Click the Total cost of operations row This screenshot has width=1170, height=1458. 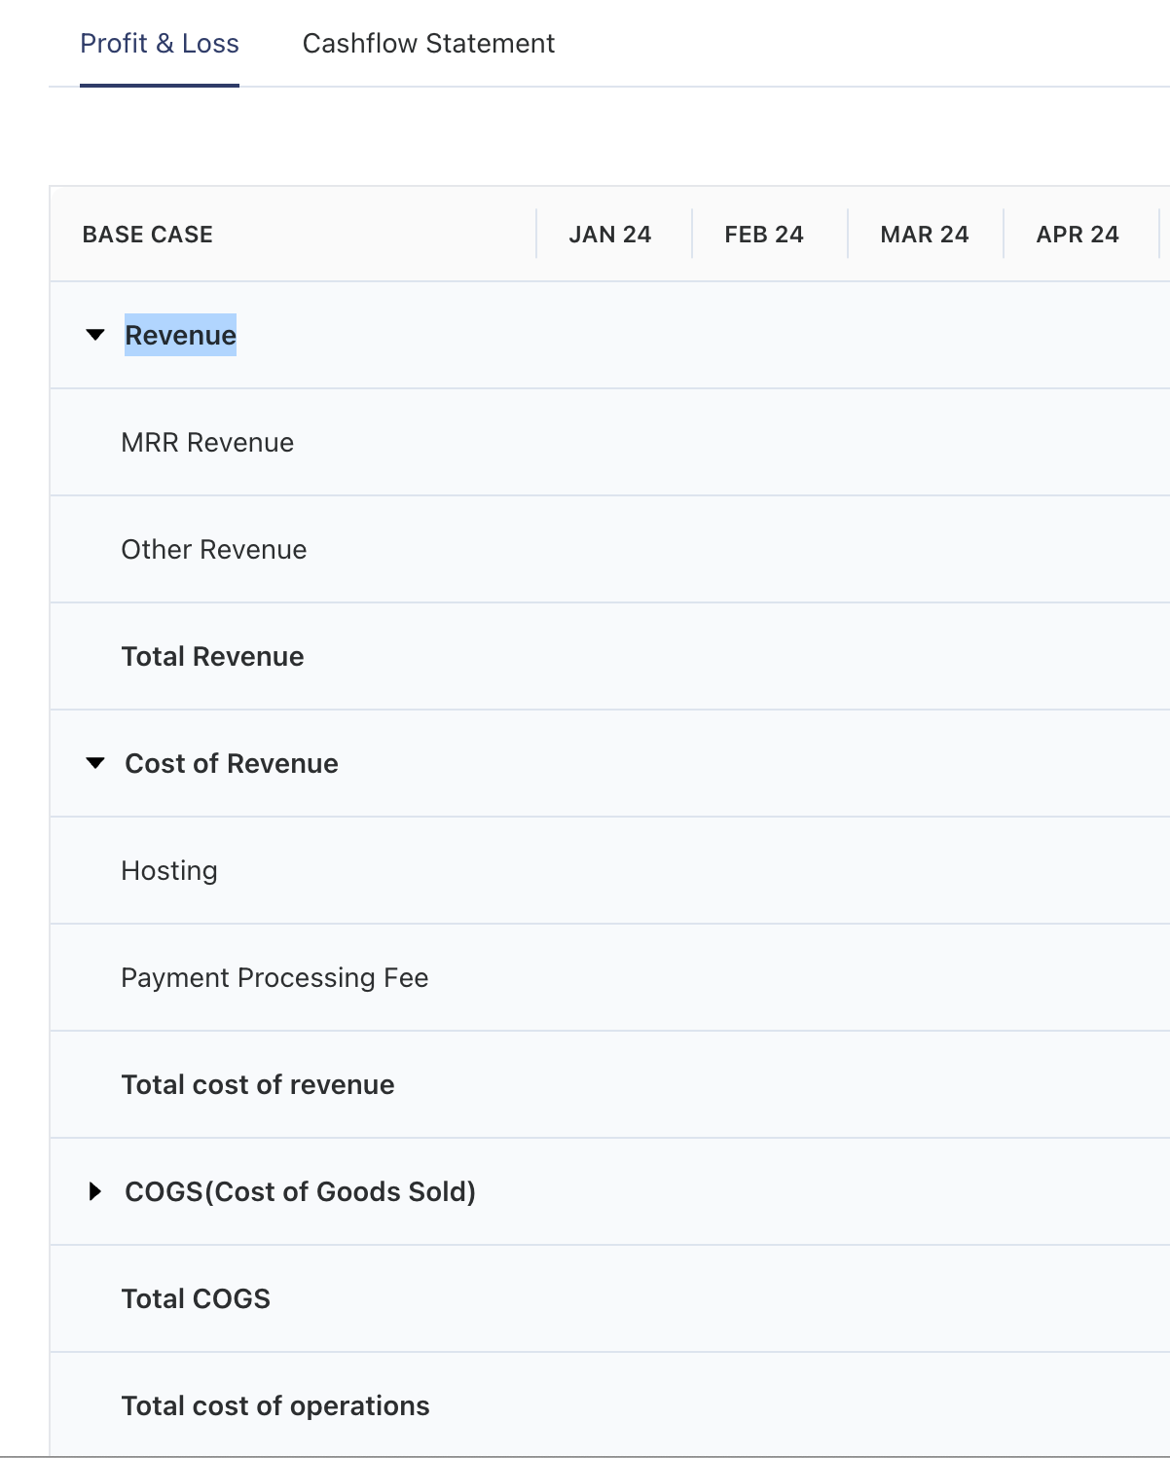(x=274, y=1405)
